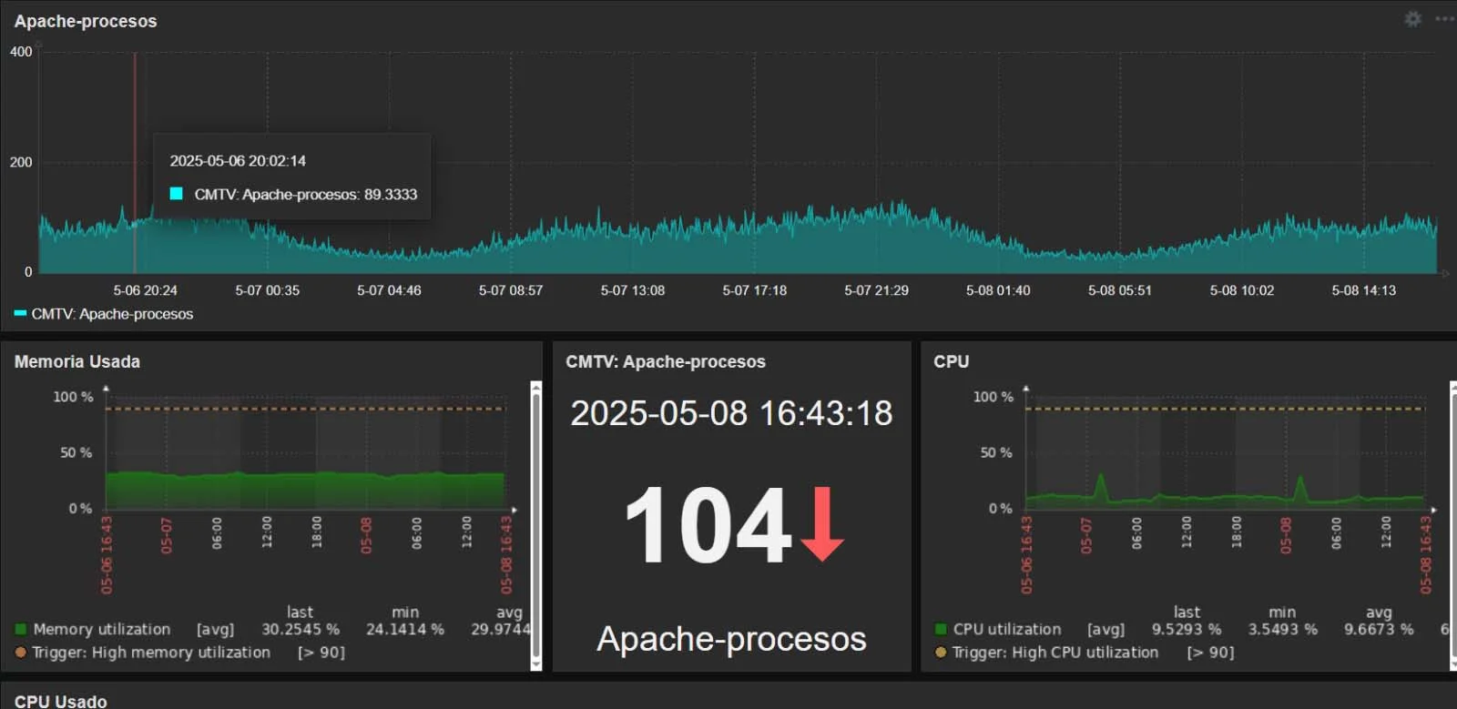Click the tooltip timestamp 2025-05-06 20:02:14
Viewport: 1457px width, 709px height.
pyautogui.click(x=238, y=161)
